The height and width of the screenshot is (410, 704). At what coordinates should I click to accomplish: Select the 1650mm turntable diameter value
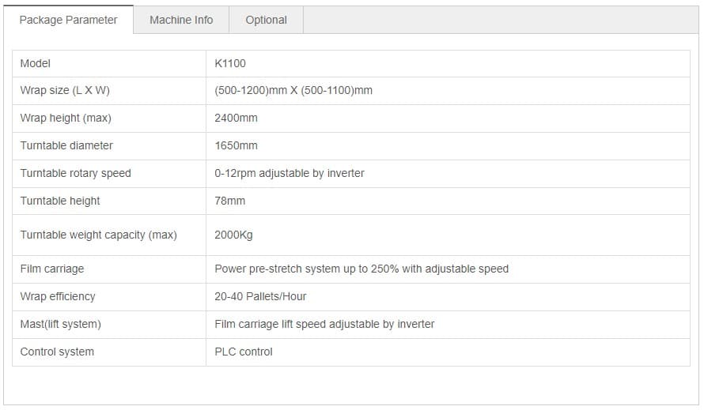coord(236,145)
